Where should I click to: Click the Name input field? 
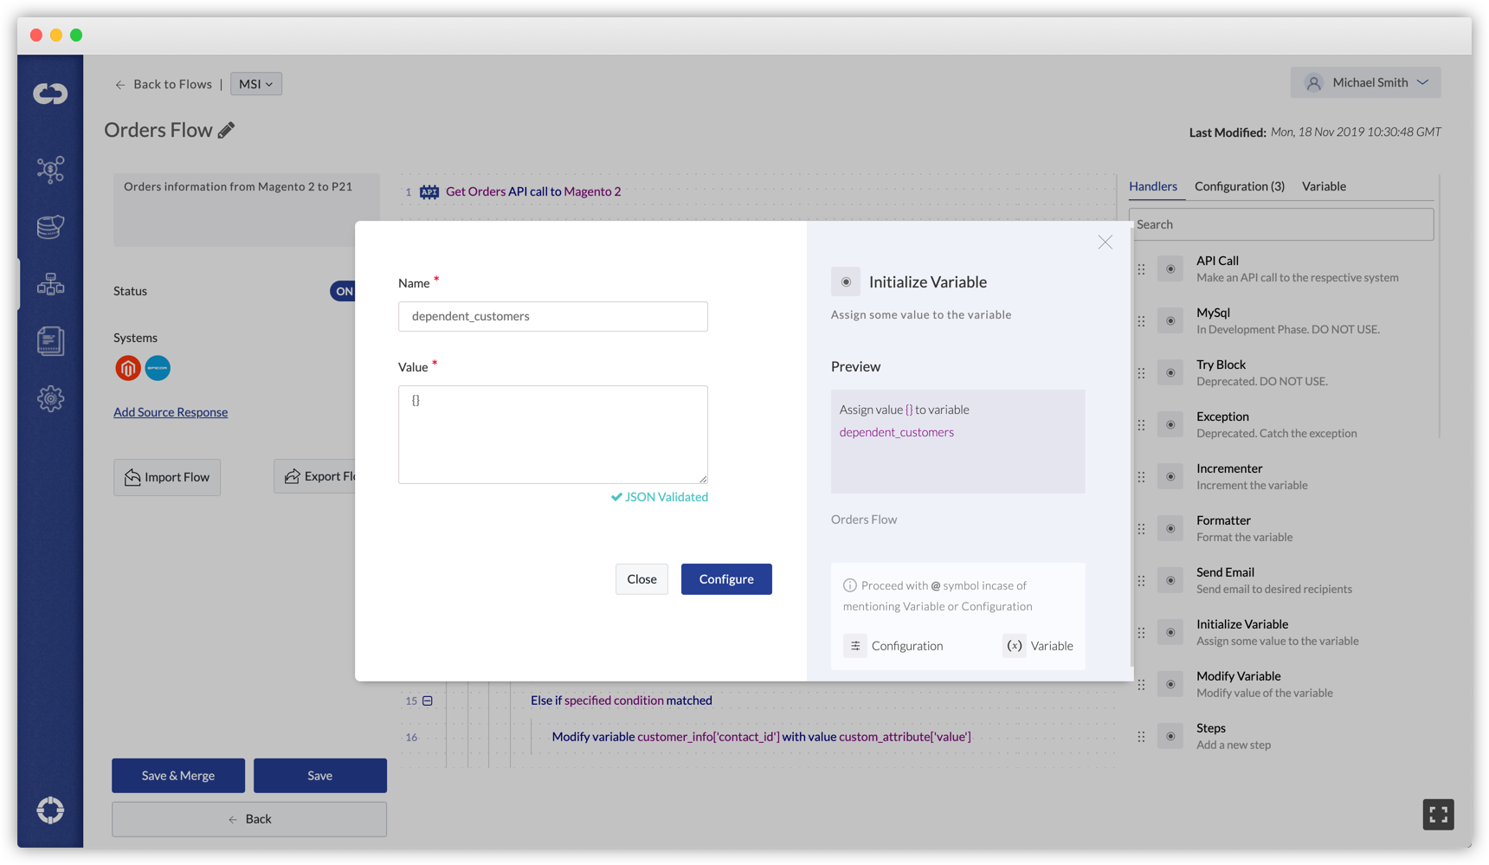(x=553, y=316)
